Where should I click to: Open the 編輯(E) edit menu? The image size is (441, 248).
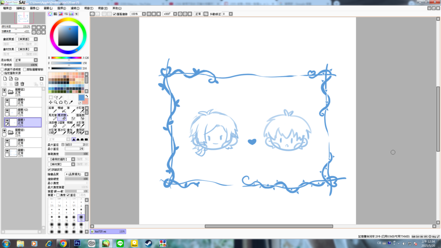21,8
